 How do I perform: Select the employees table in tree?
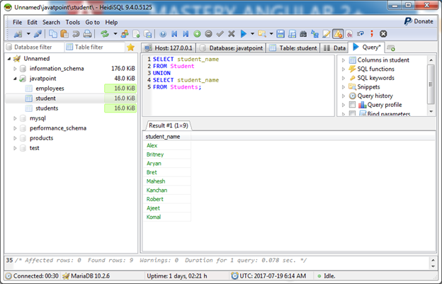tap(50, 89)
